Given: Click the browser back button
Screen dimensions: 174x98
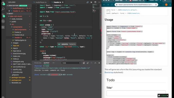Looking at the screenshot, I should click(x=104, y=5).
